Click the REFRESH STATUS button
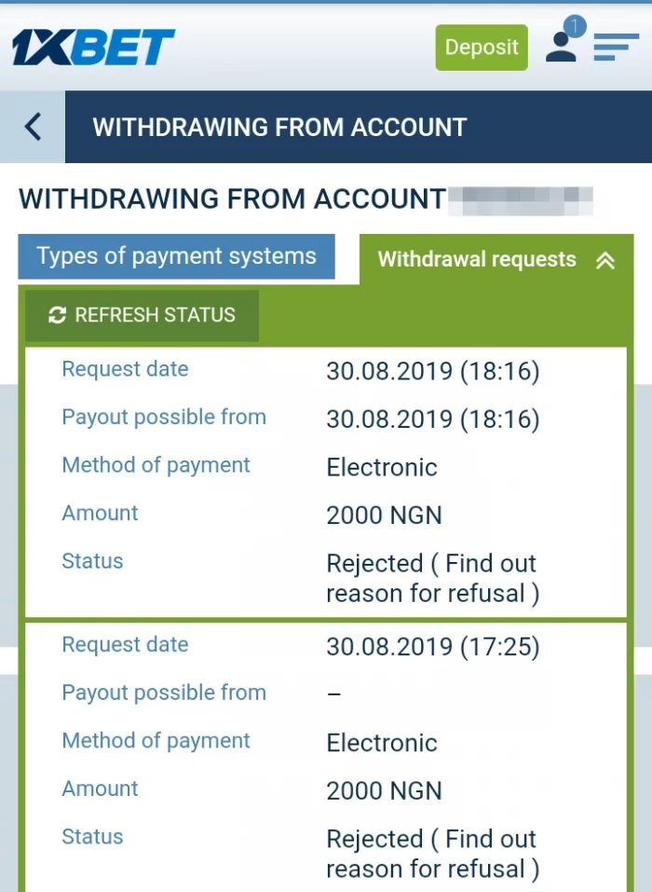This screenshot has height=892, width=652. [143, 316]
